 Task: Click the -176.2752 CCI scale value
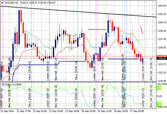[162, 107]
